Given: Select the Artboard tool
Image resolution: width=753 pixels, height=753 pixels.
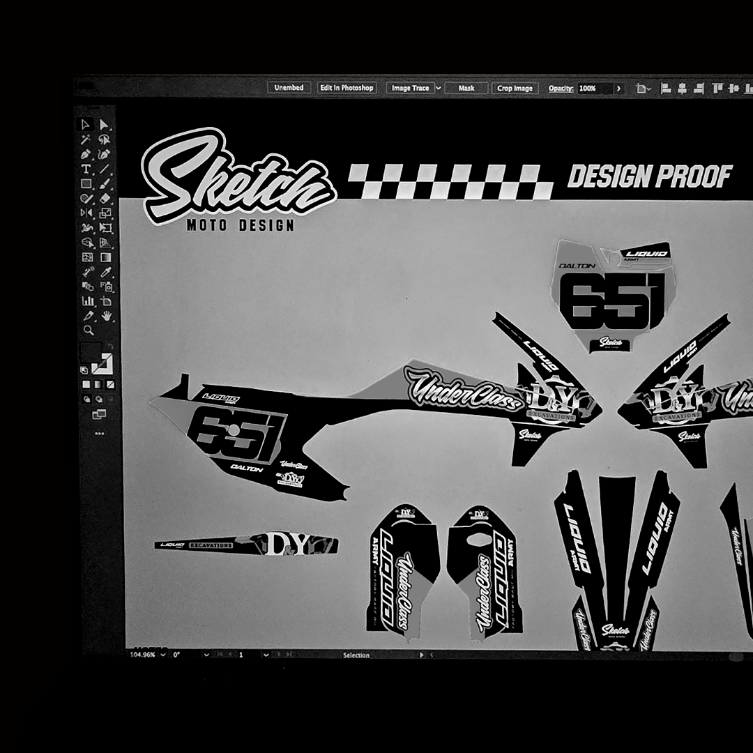Looking at the screenshot, I should click(x=106, y=301).
